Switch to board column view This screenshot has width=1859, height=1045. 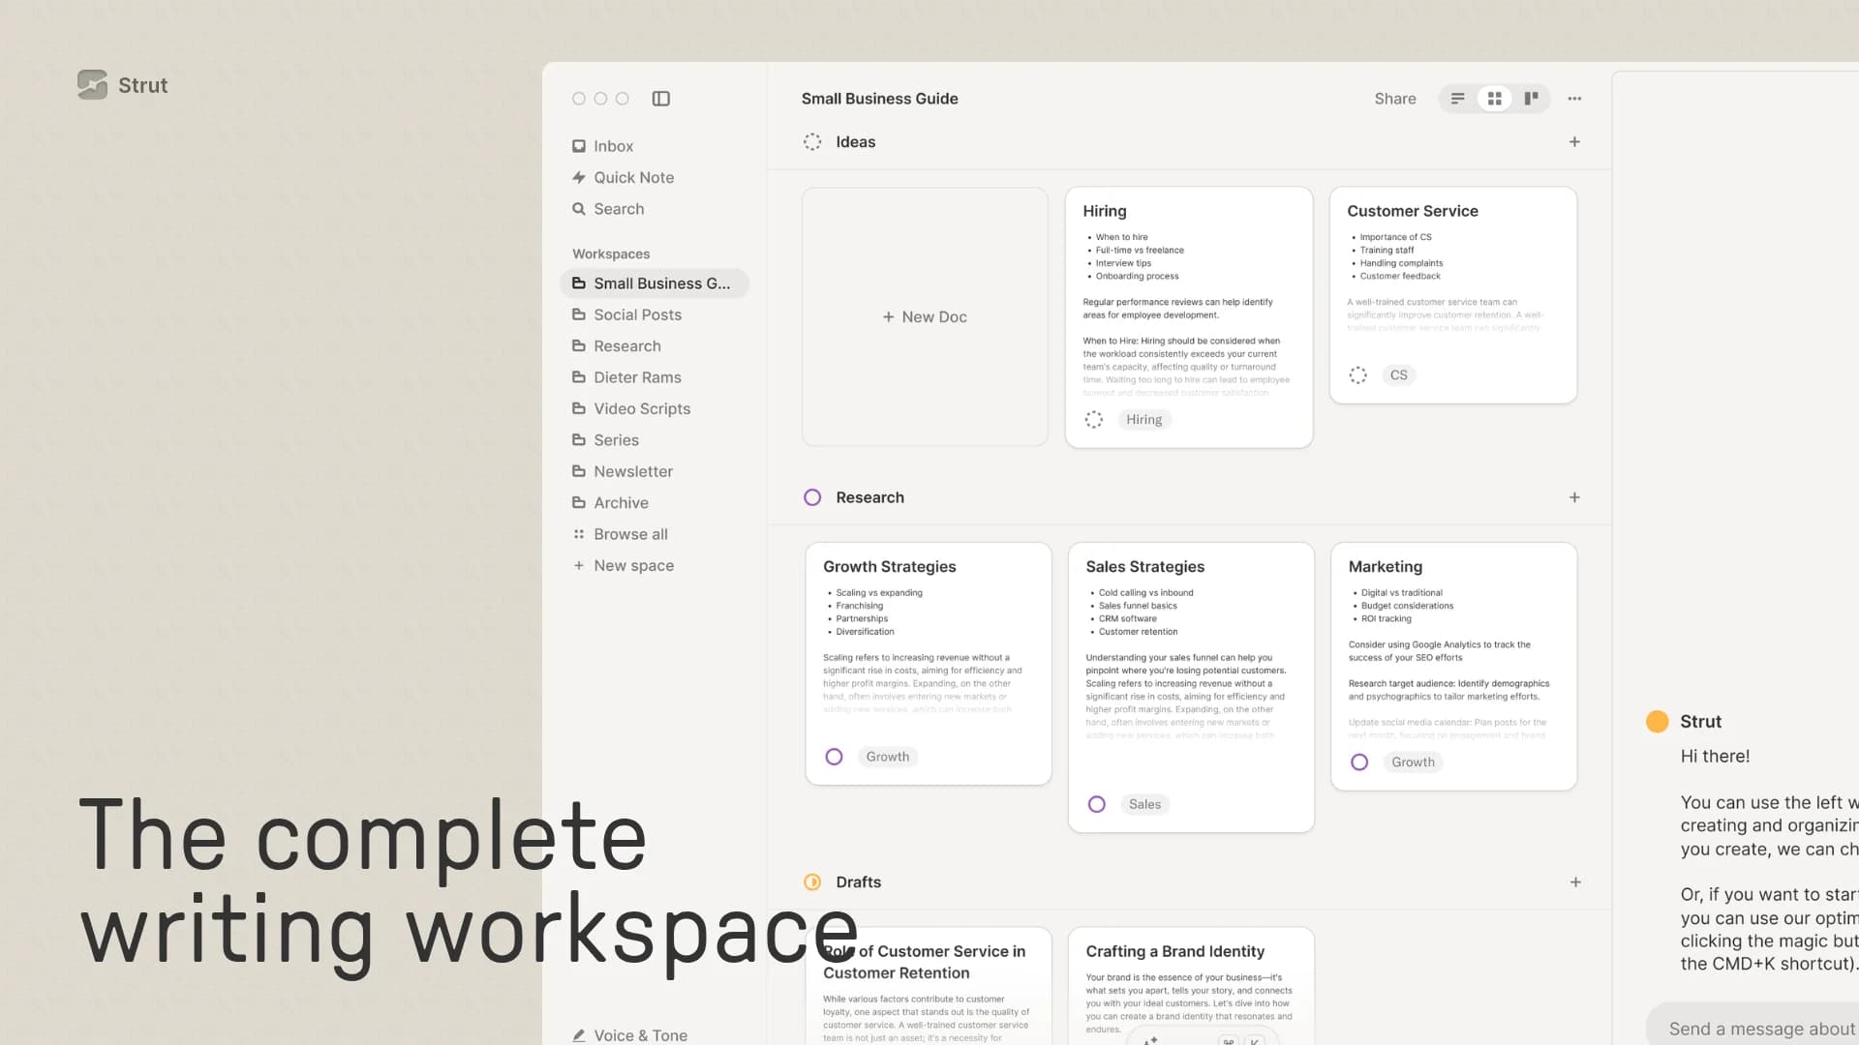point(1531,99)
